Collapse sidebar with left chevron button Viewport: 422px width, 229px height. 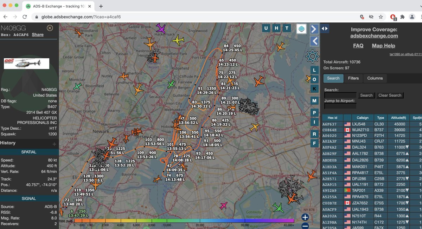pos(314,41)
